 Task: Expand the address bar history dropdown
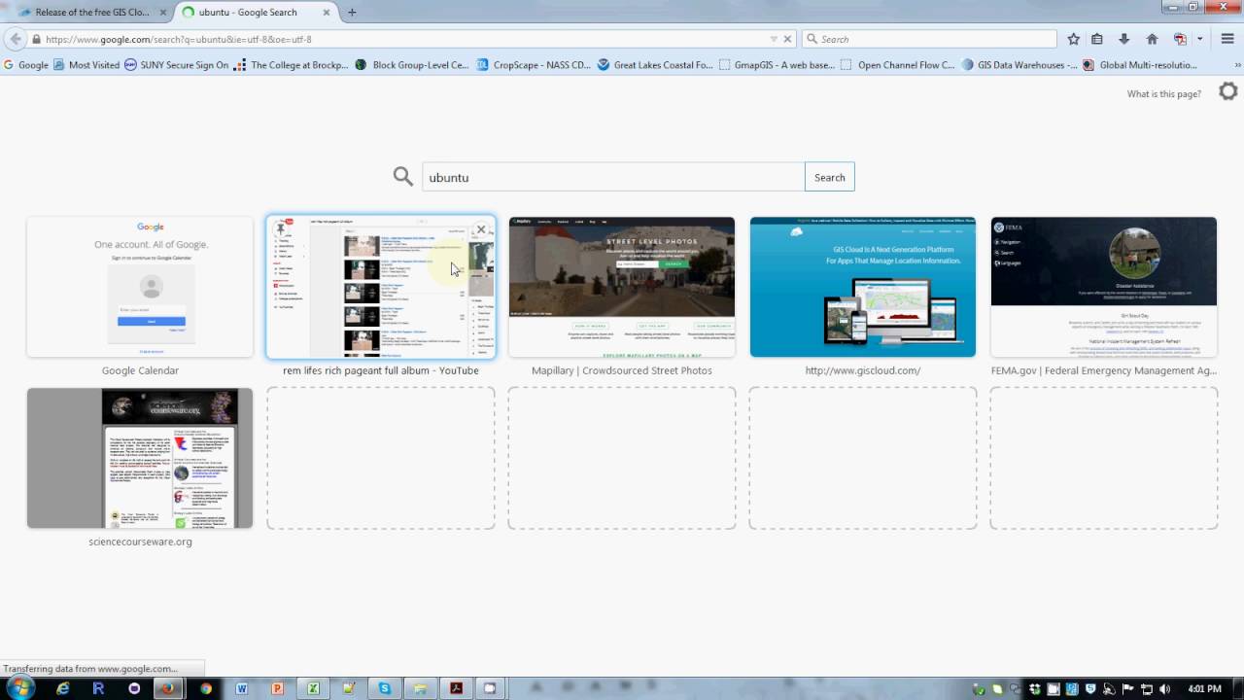coord(774,39)
